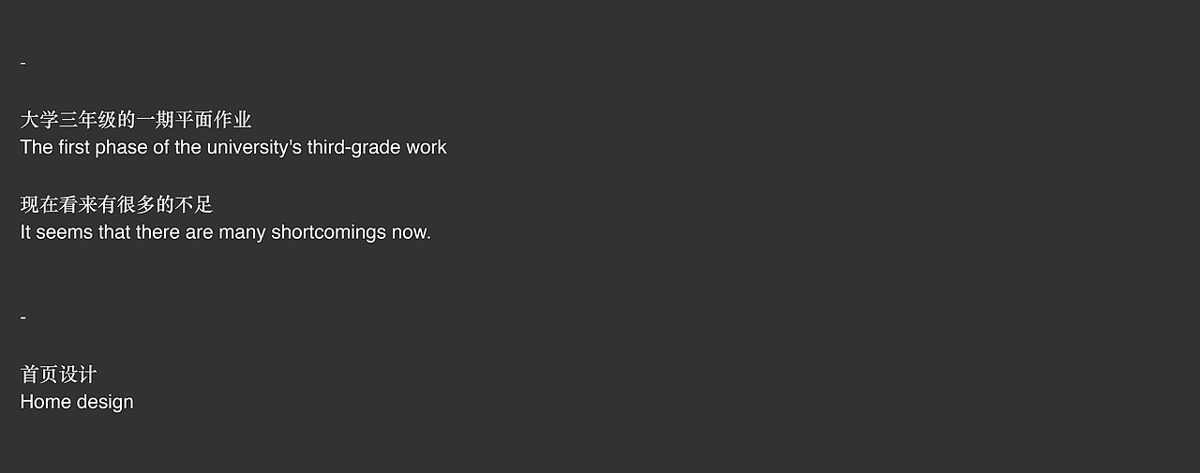Click the Chinese line 现在看来有很多的不足
The width and height of the screenshot is (1200, 473).
click(x=116, y=204)
